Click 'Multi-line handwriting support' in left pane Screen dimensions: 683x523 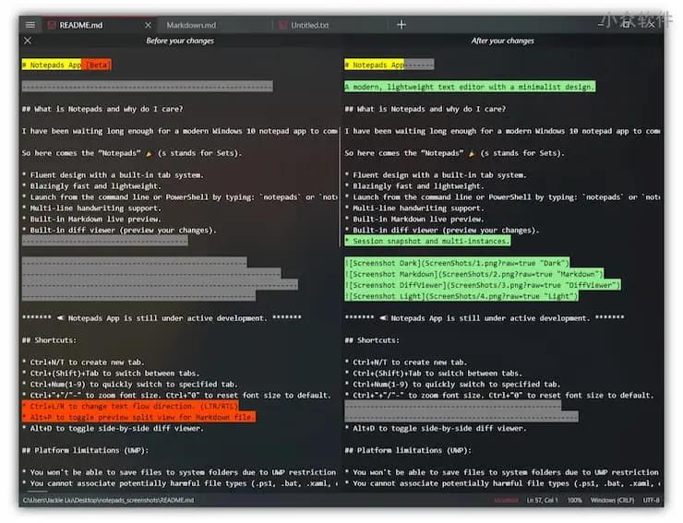[92, 208]
